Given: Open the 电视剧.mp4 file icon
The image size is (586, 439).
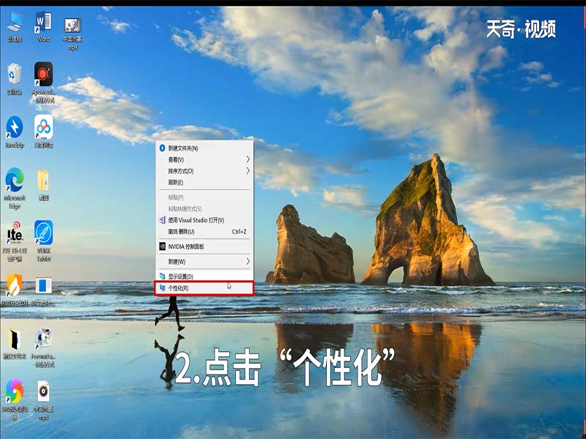Looking at the screenshot, I should pyautogui.click(x=73, y=20).
